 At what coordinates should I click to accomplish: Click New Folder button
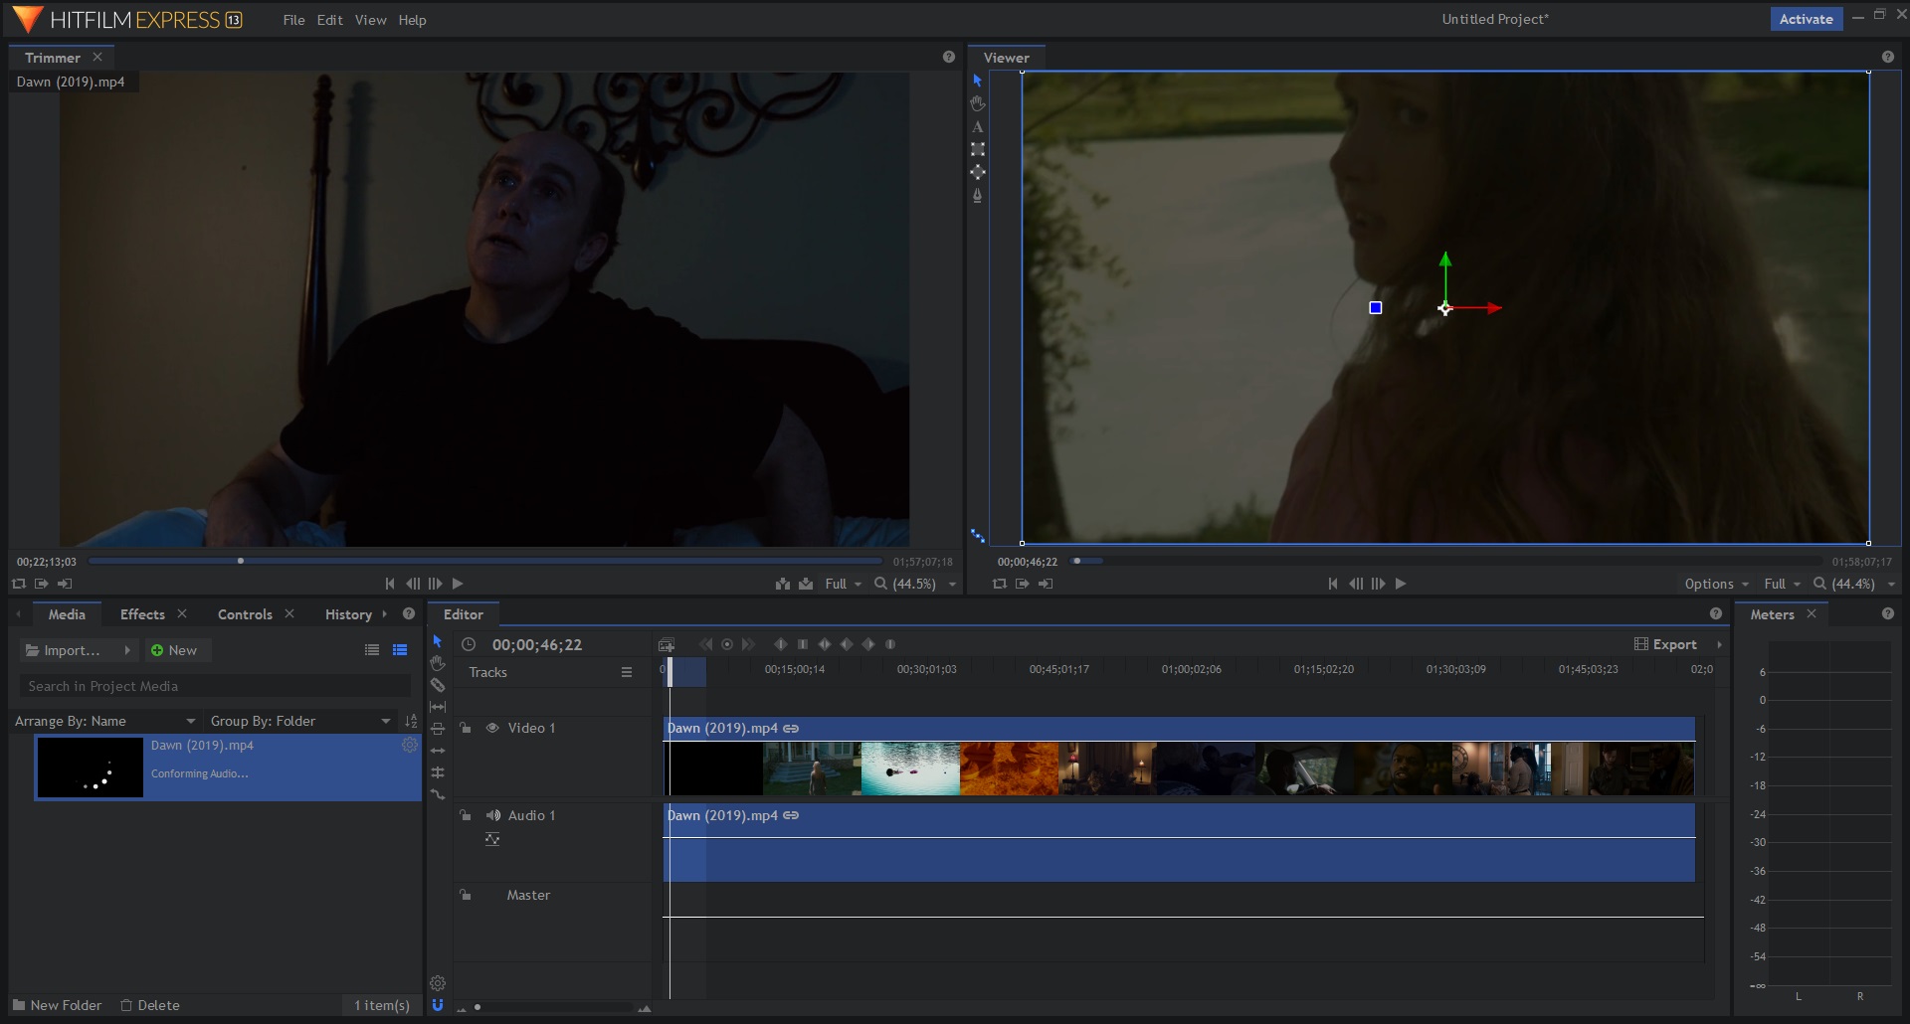point(57,1005)
